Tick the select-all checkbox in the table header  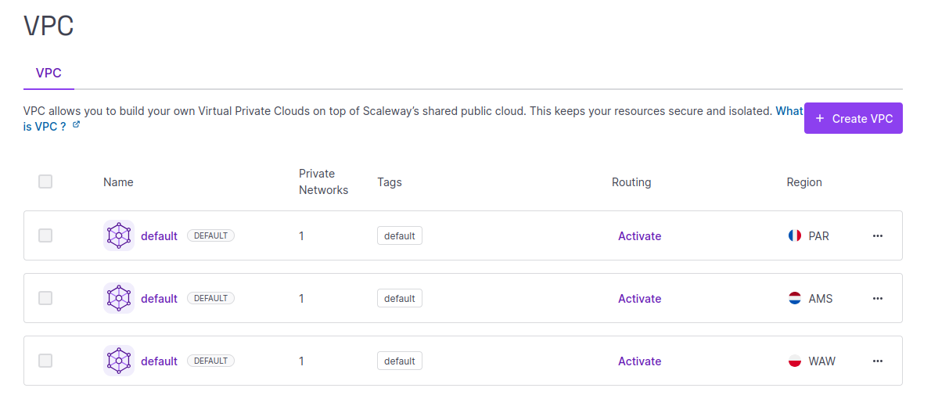[x=45, y=181]
